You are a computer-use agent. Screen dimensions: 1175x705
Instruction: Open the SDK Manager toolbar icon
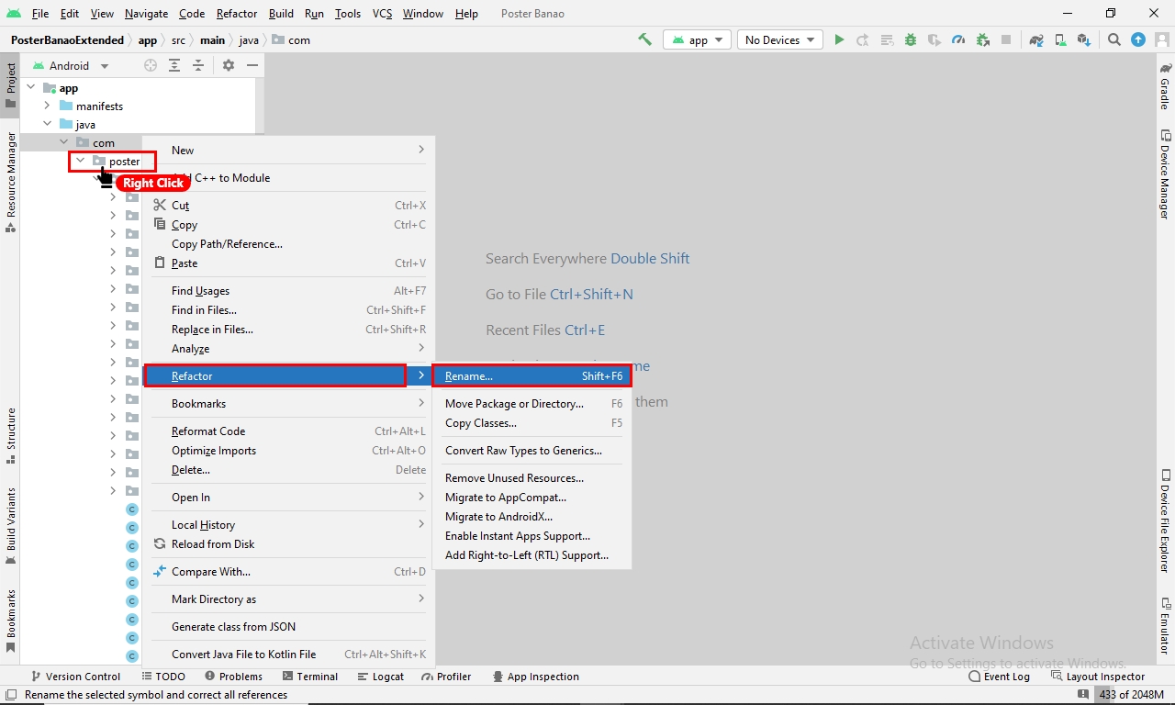(1084, 39)
